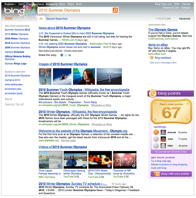Viewport: 196px width, 198px height.
Task: Click See all under search history
Action: pyautogui.click(x=8, y=99)
